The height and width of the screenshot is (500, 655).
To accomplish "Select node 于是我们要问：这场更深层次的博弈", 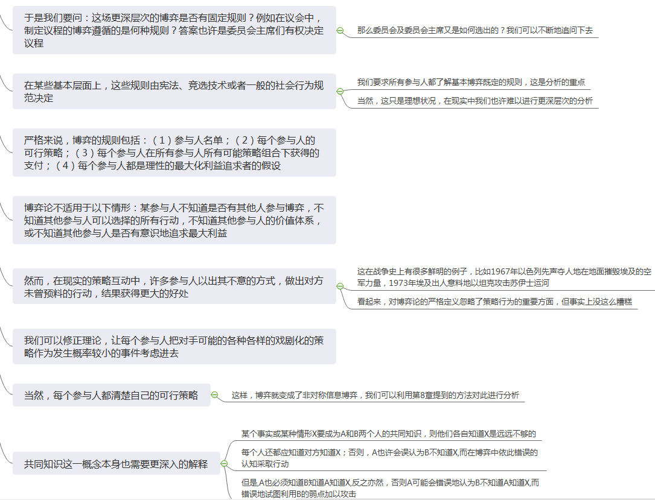I will 174,30.
